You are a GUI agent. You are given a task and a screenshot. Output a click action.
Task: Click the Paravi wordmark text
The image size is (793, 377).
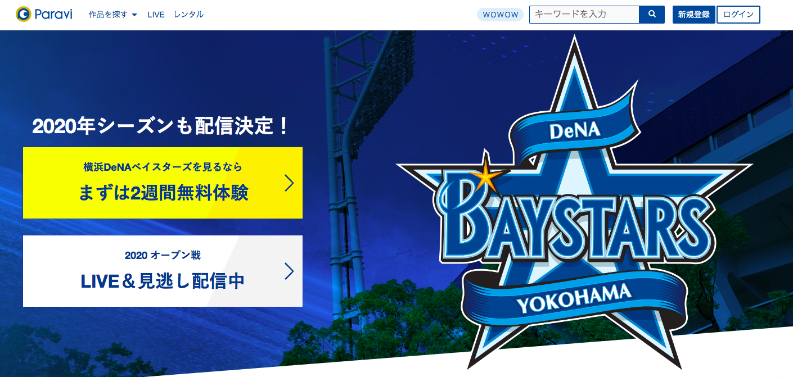(x=53, y=15)
